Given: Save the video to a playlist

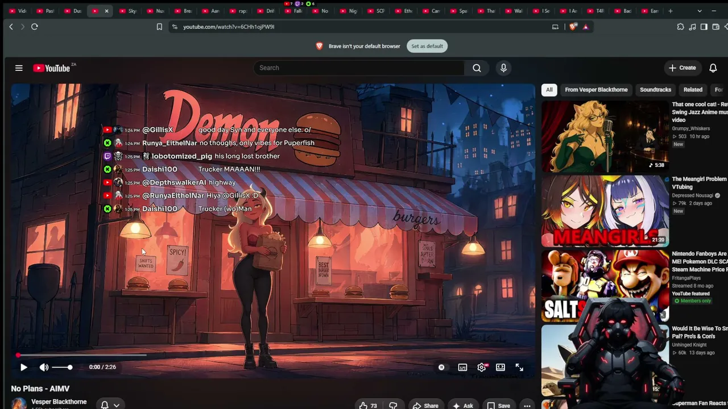Looking at the screenshot, I should click(498, 406).
